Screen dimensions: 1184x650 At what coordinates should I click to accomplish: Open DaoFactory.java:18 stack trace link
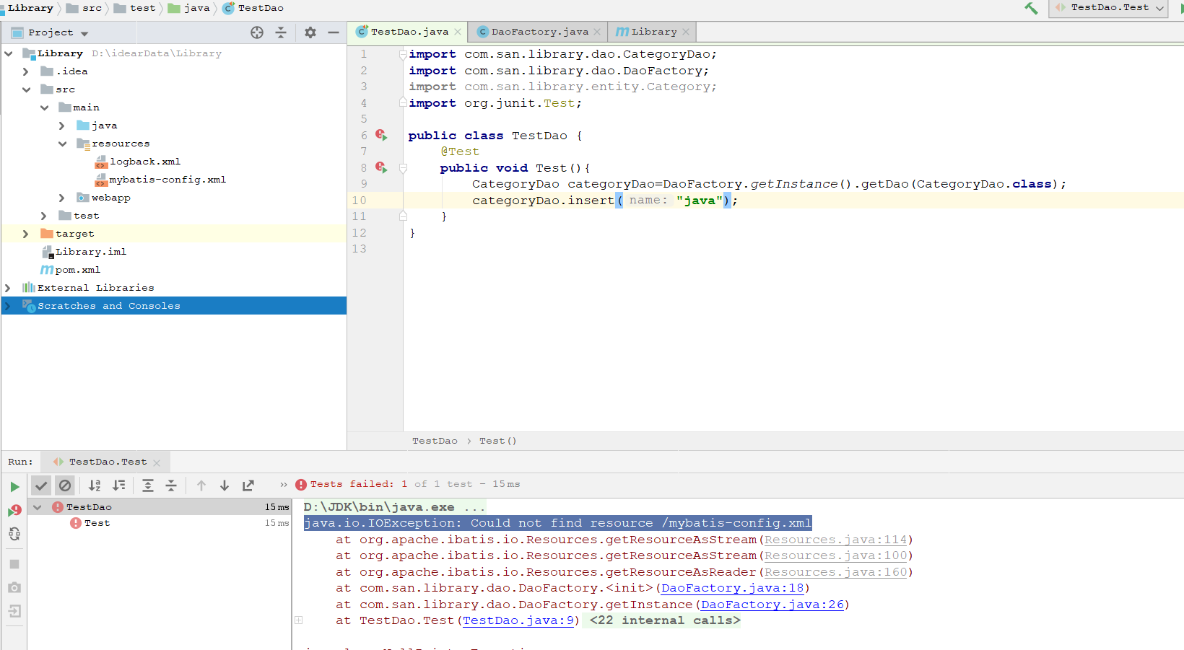point(732,588)
